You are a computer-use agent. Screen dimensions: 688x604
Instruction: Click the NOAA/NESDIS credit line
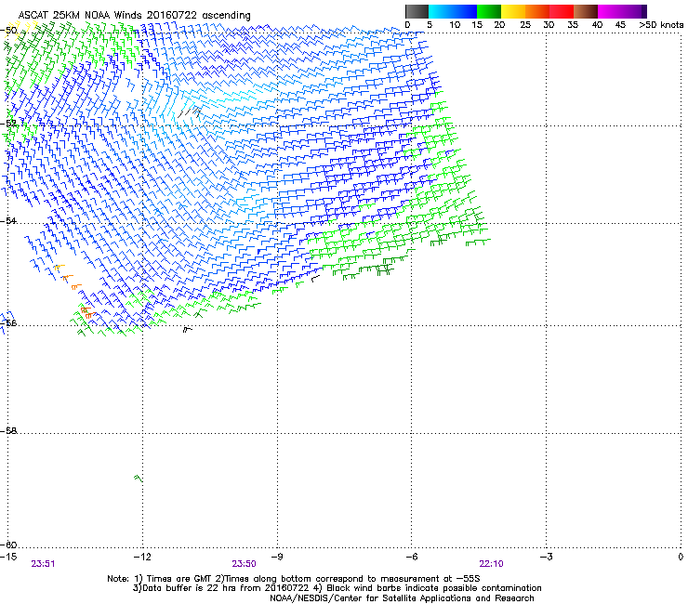tap(402, 598)
